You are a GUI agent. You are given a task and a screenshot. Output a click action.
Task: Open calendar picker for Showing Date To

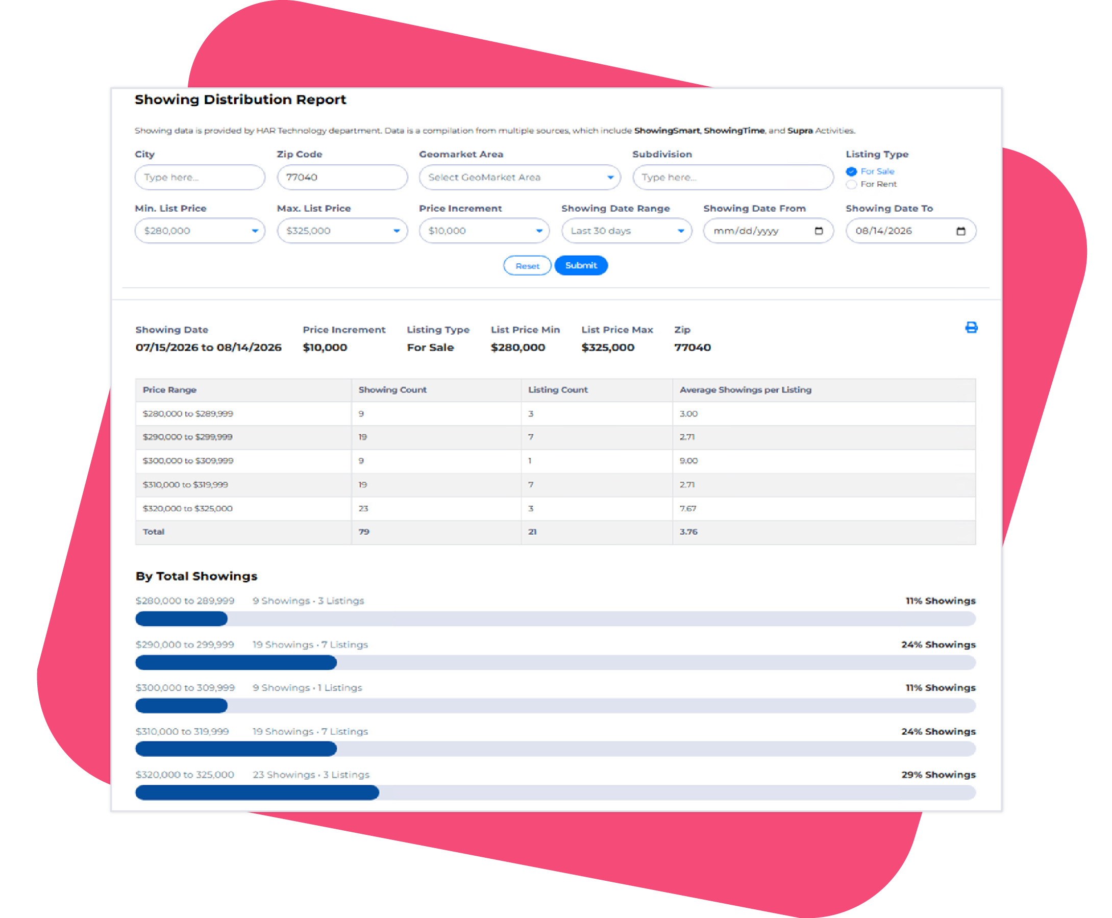point(961,231)
